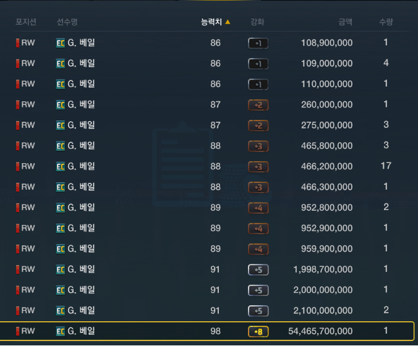418x346 pixels.
Task: Choose the listing with quantity 17
Action: click(208, 166)
